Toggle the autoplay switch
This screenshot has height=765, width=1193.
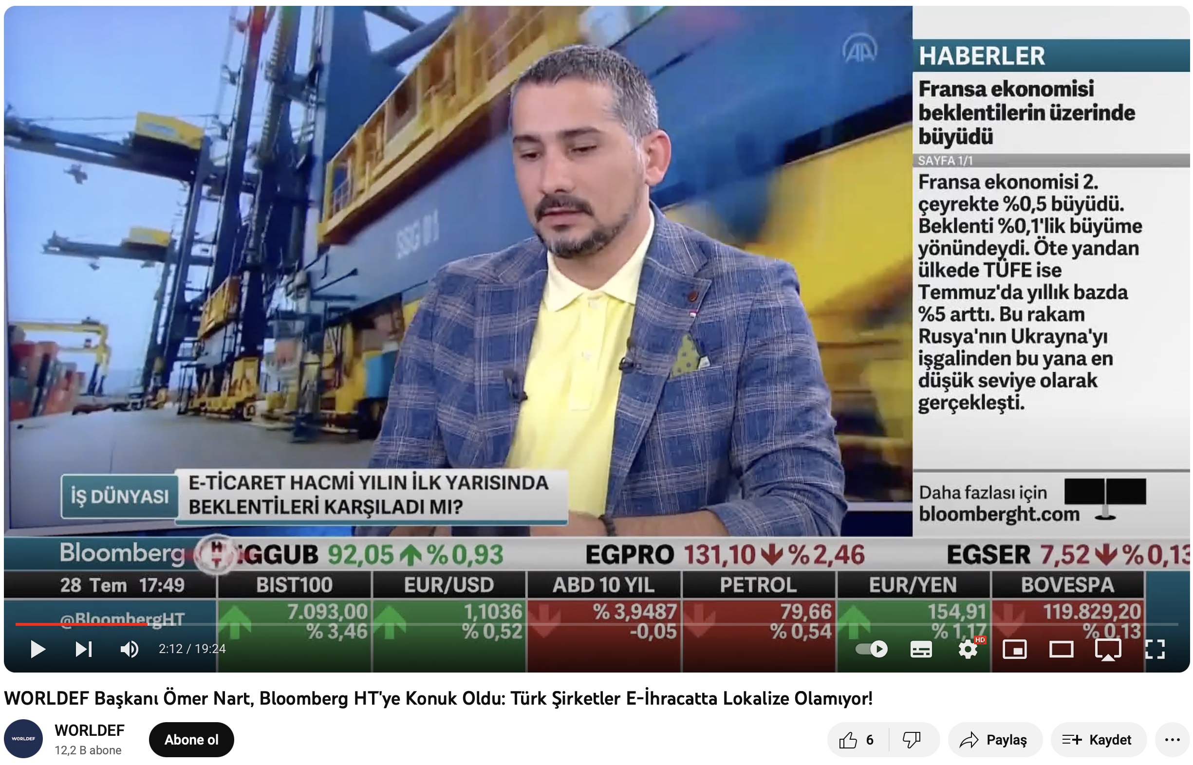click(872, 649)
